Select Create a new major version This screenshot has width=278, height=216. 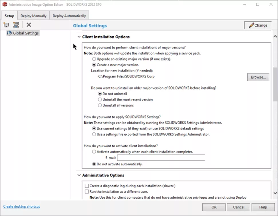coord(94,65)
